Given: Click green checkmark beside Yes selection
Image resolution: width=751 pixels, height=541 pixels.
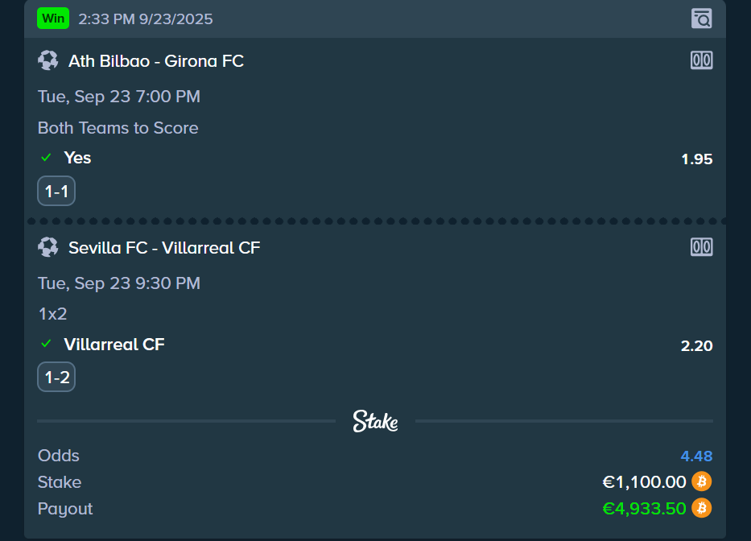Looking at the screenshot, I should [47, 158].
